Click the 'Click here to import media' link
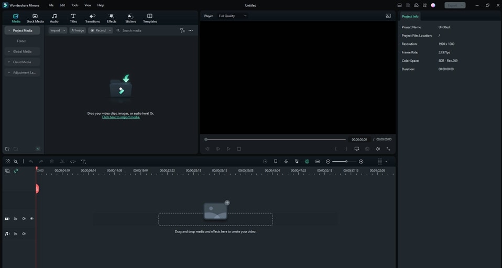Screen dimensions: 502x268 [121, 117]
